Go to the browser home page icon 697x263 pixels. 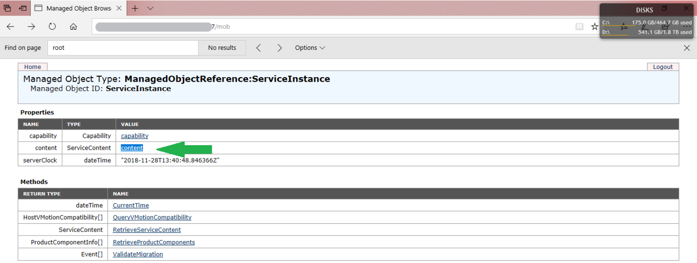coord(73,26)
